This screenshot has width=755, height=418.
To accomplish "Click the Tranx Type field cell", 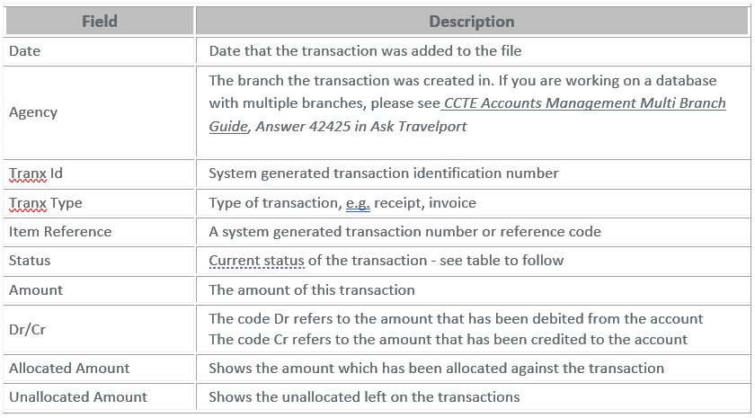I will [x=99, y=203].
